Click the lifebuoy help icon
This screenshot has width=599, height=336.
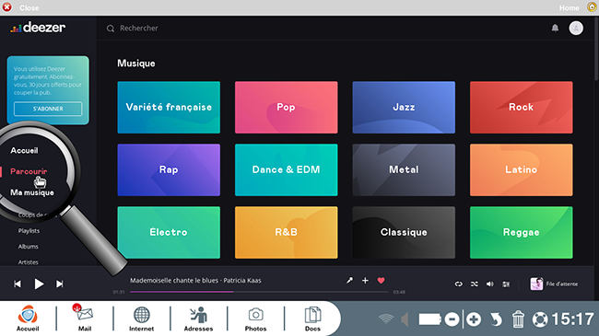[x=540, y=319]
